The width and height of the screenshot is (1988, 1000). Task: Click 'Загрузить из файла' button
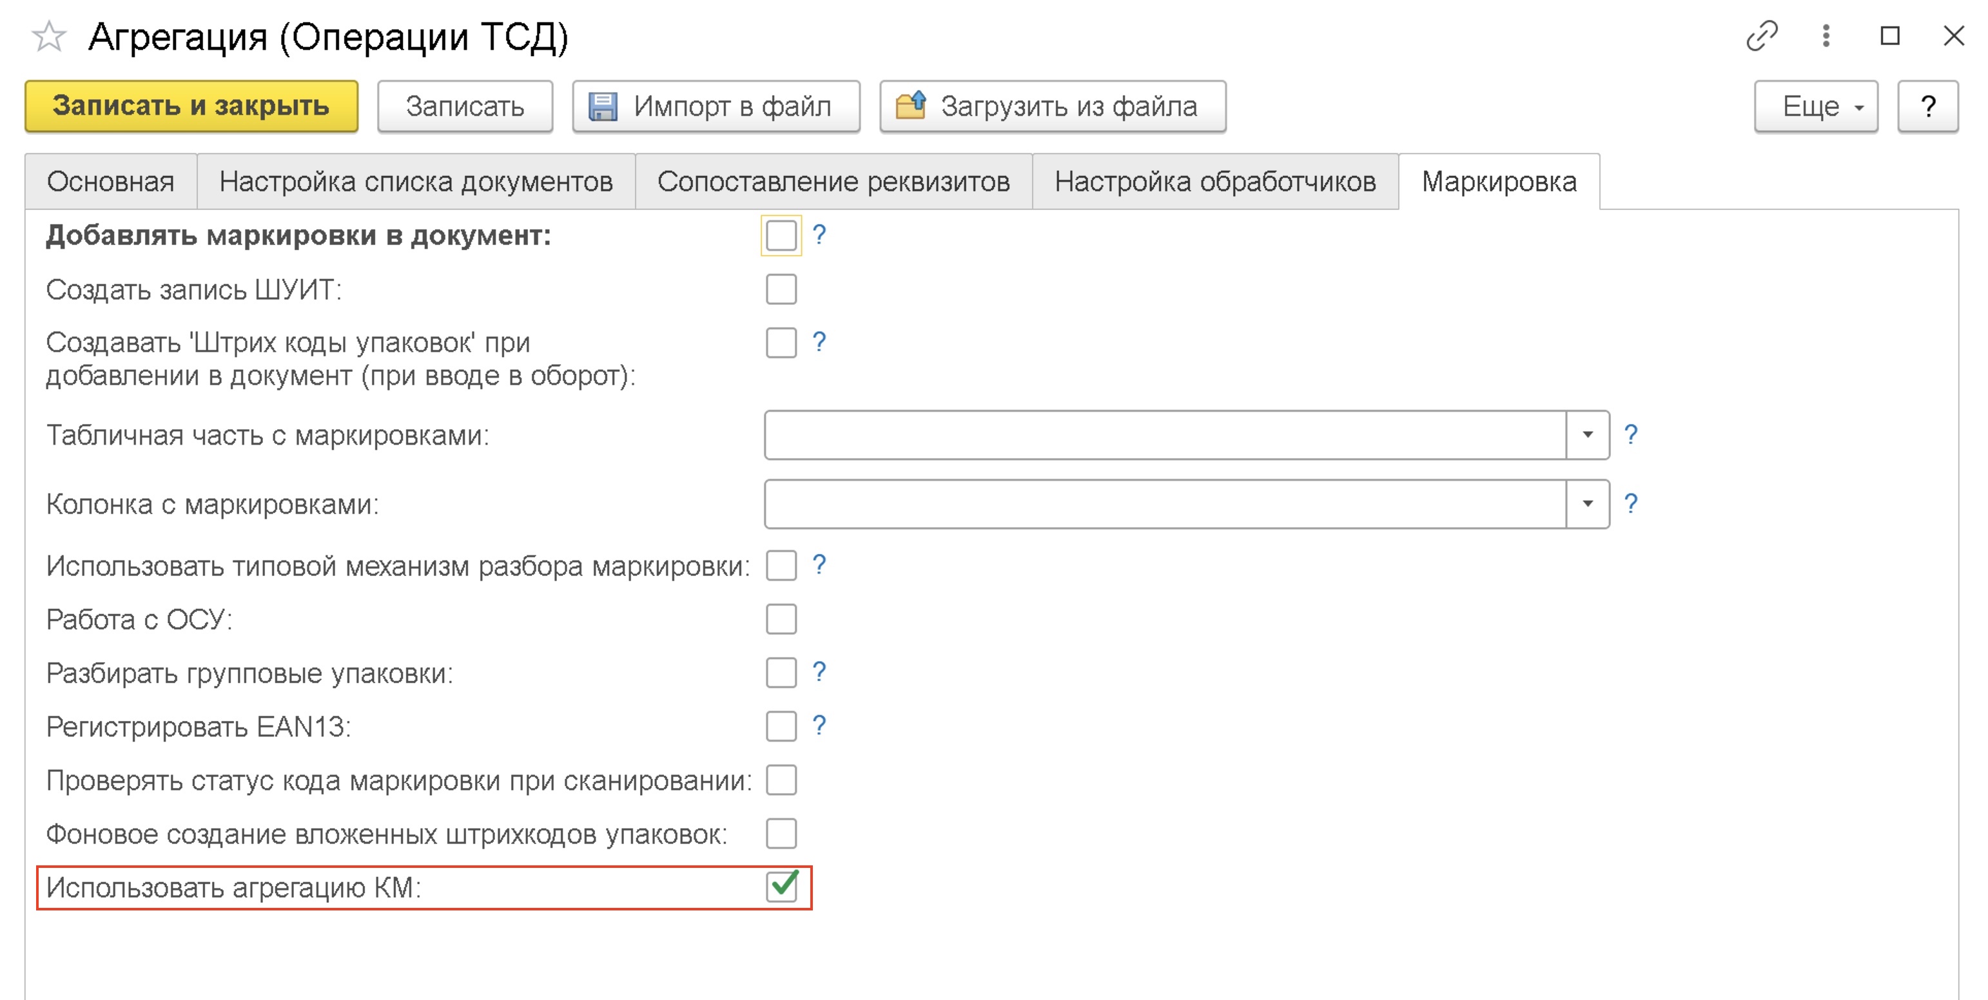click(x=1052, y=106)
